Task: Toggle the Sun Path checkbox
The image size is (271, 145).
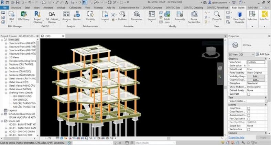Action: pyautogui.click(x=249, y=94)
